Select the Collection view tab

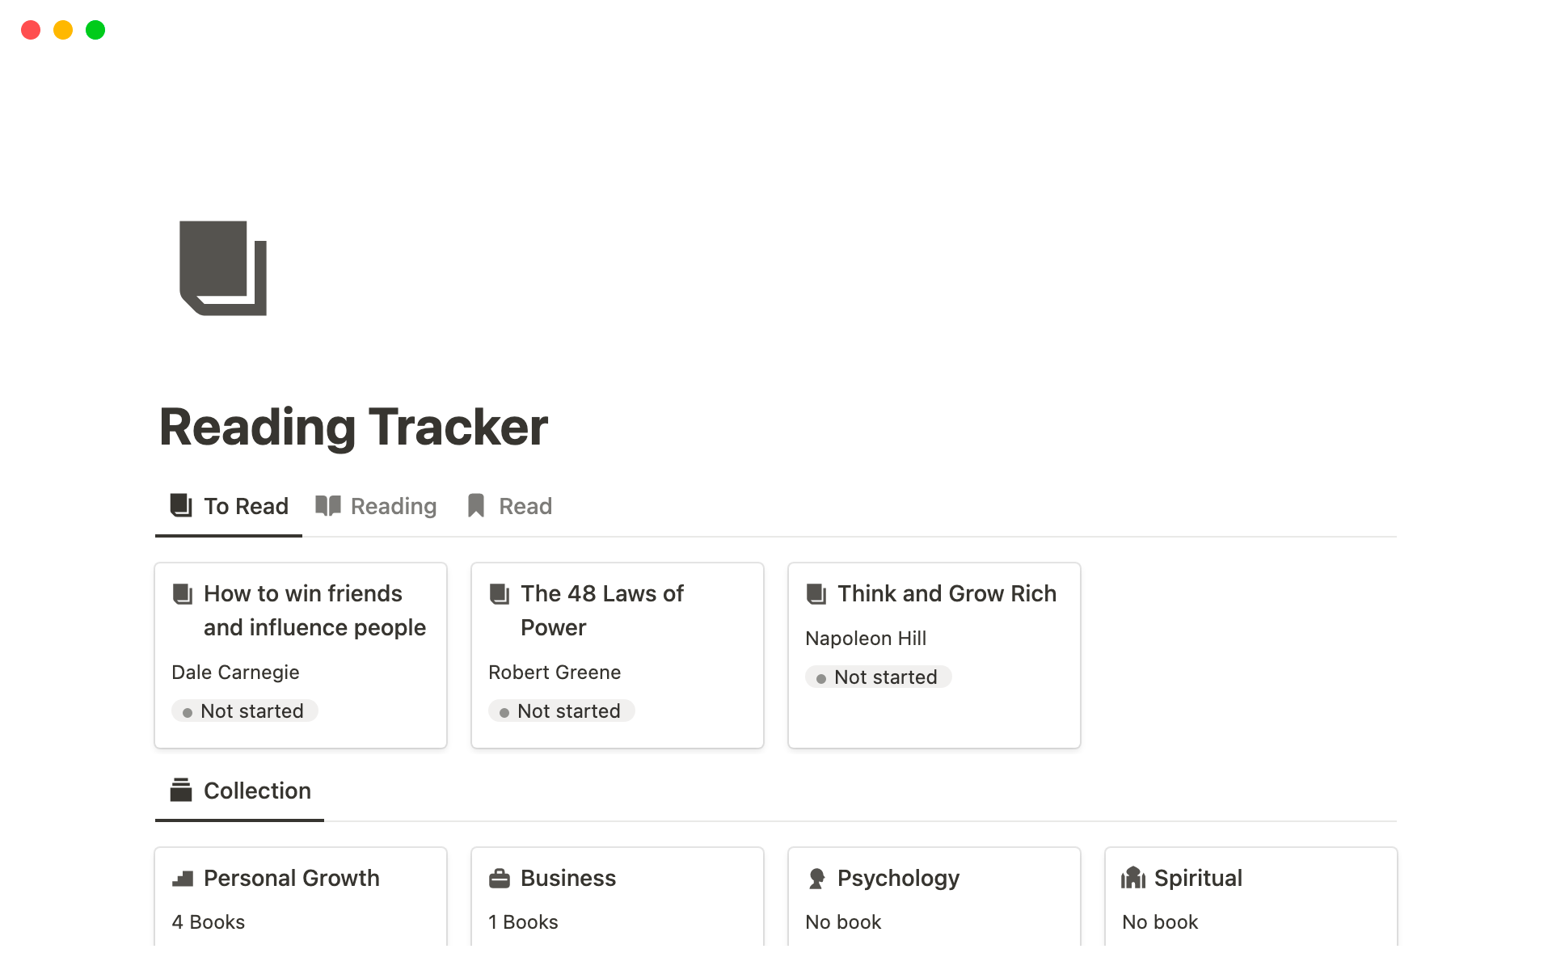(x=241, y=791)
